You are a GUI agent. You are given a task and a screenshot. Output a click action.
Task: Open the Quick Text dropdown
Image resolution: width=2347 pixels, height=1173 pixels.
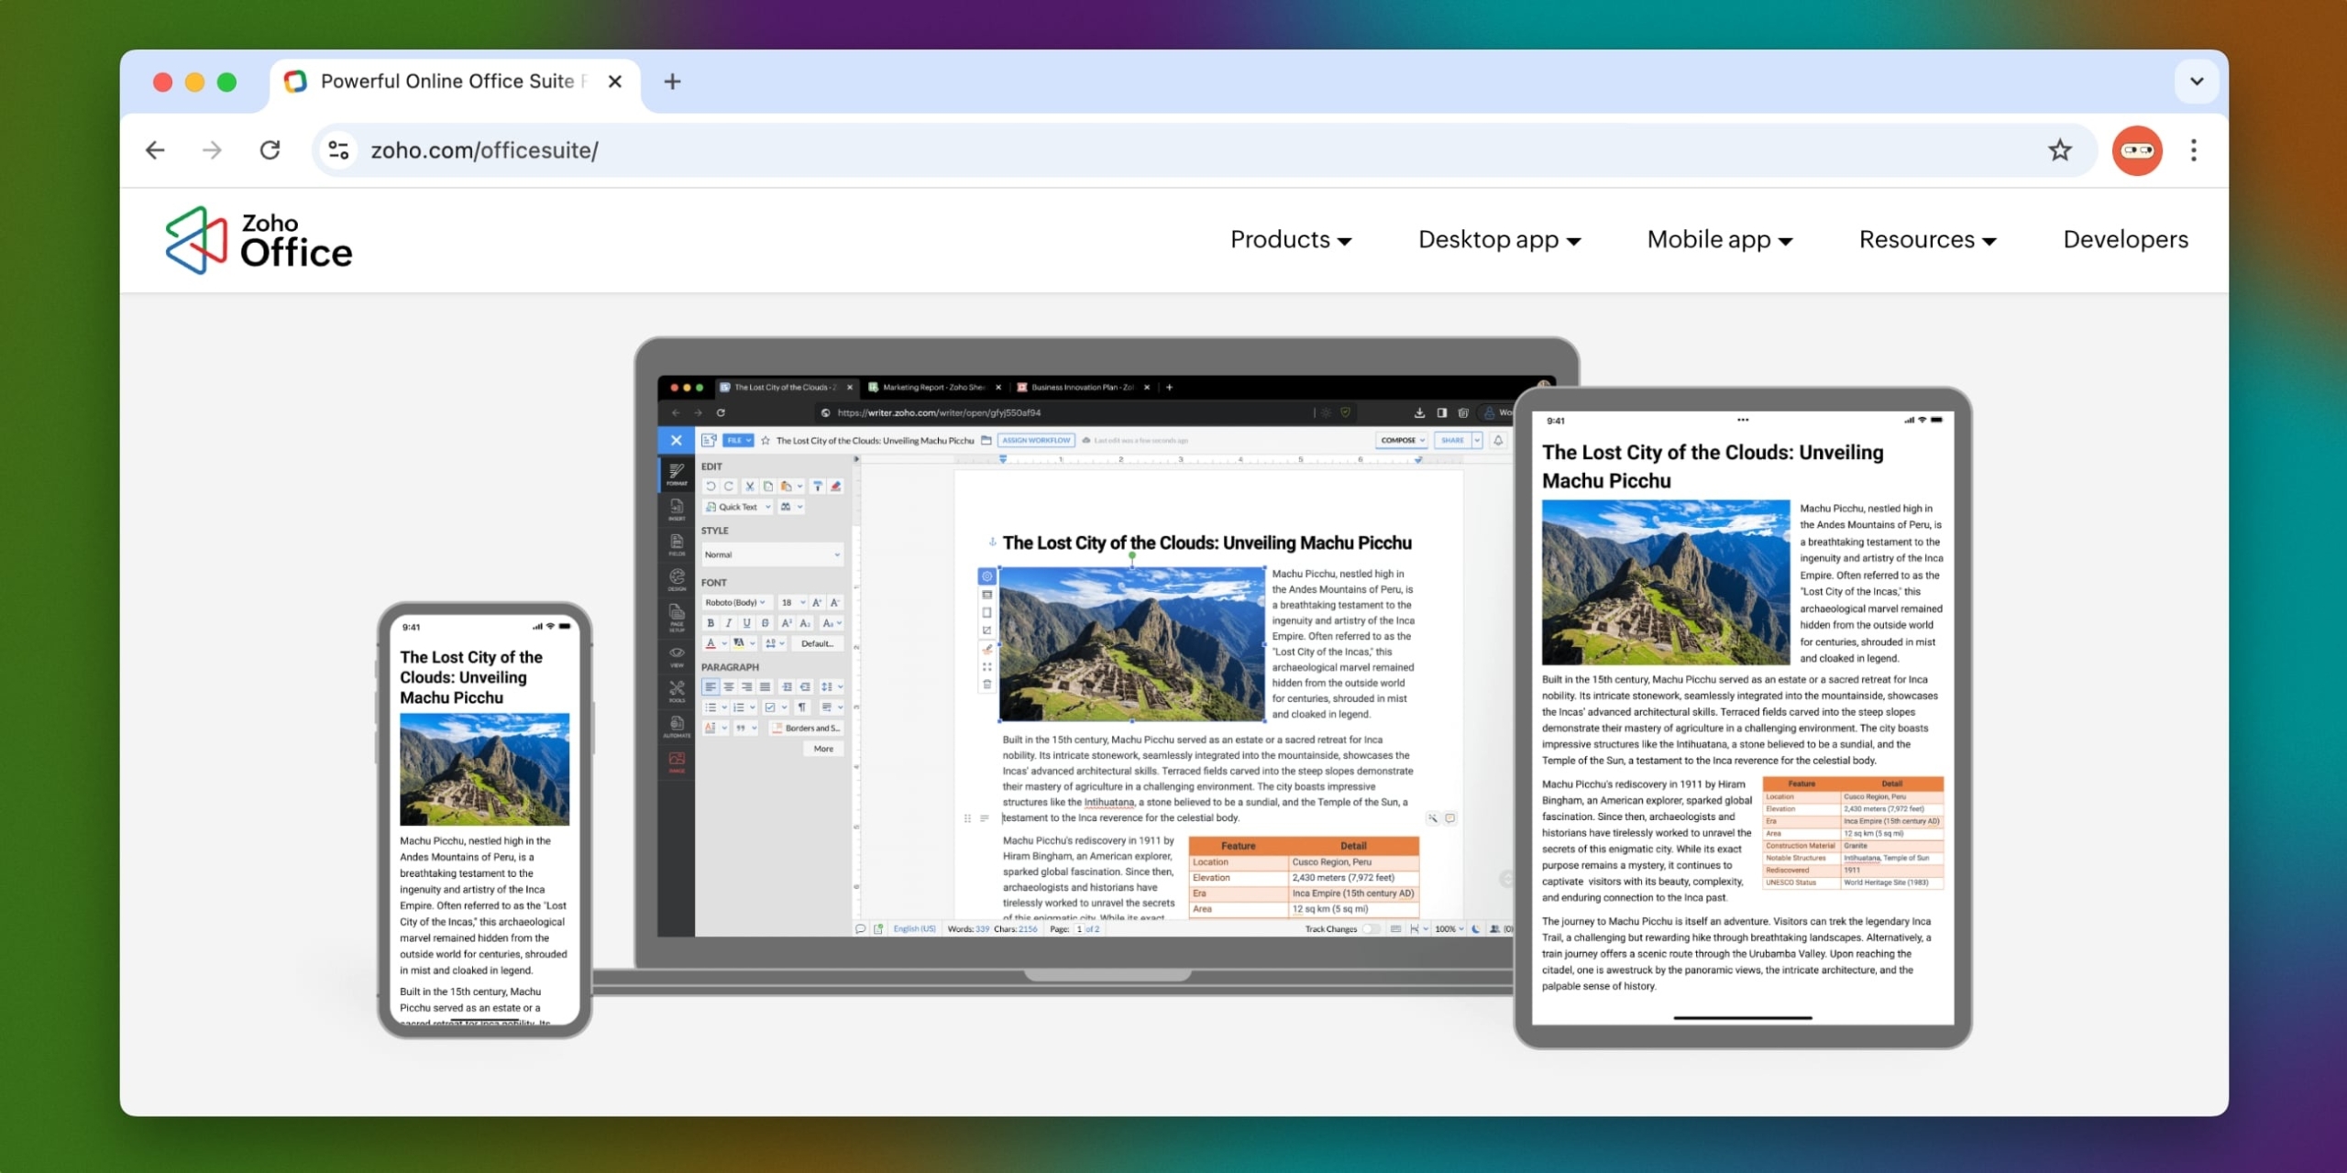pos(738,507)
